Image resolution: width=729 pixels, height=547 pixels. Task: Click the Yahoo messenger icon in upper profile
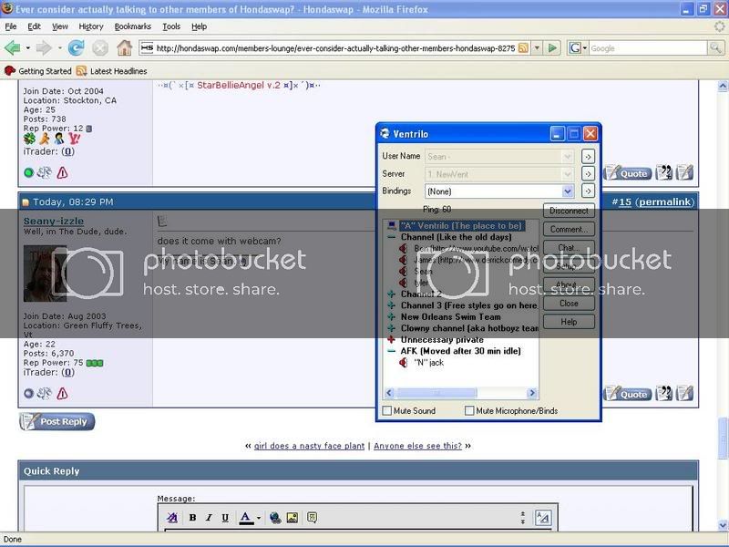click(x=75, y=139)
